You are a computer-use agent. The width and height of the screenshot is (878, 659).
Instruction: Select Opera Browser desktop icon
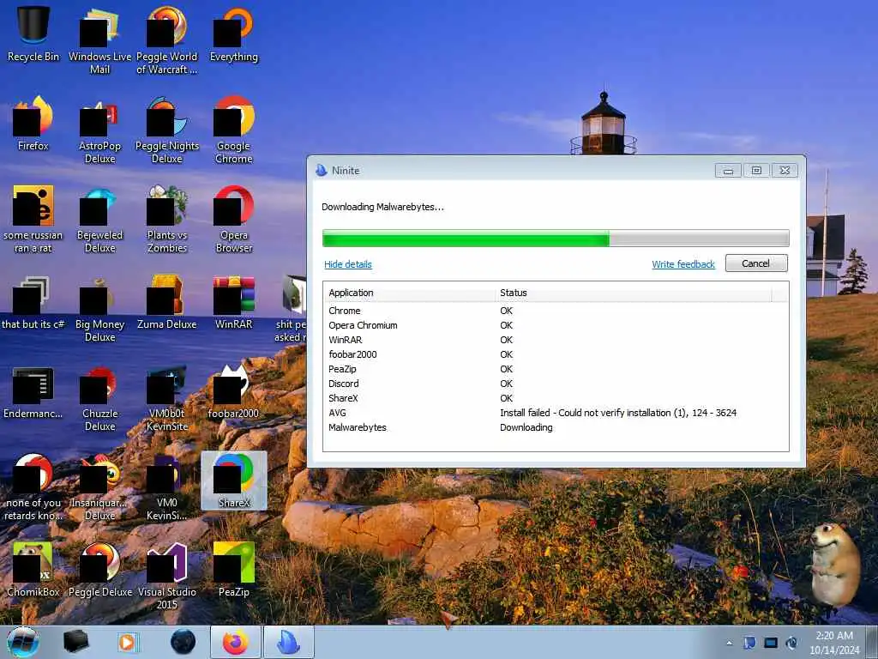pos(233,219)
